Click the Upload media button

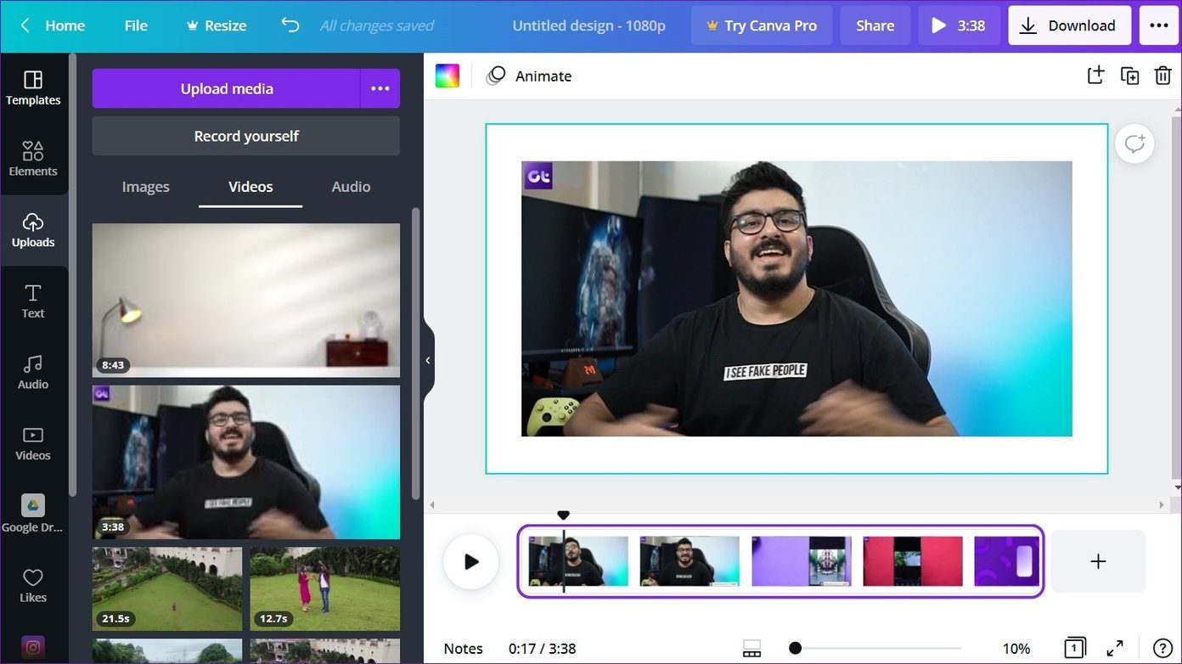226,88
